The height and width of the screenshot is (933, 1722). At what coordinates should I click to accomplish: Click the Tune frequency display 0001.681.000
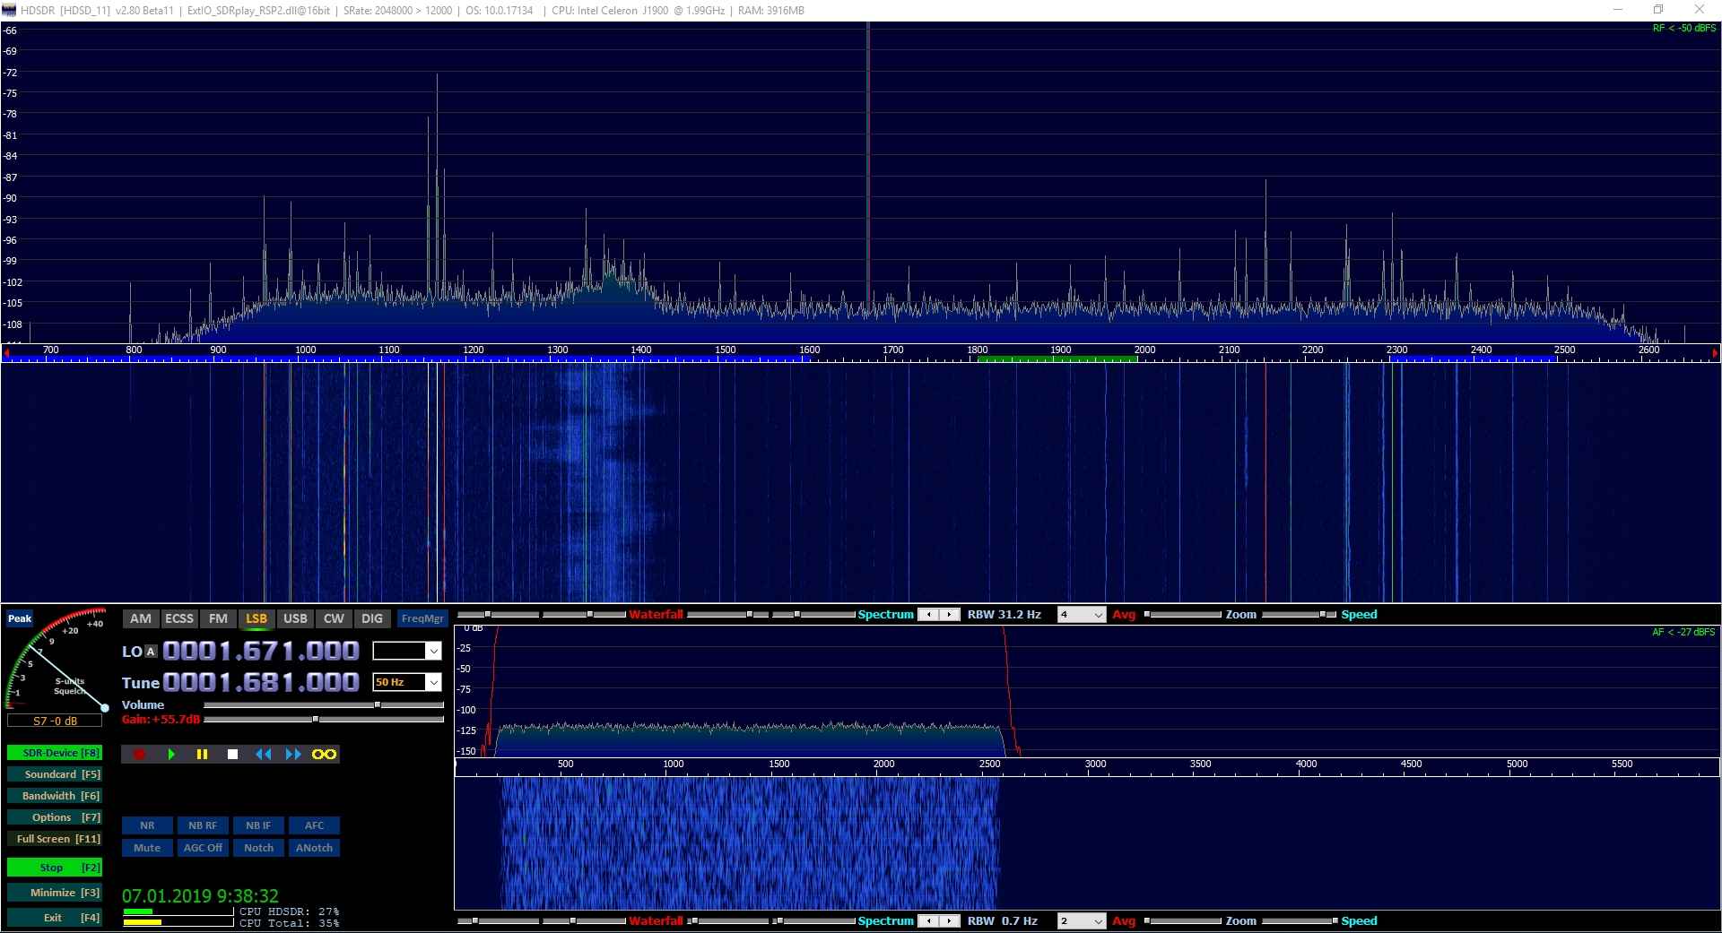(261, 682)
